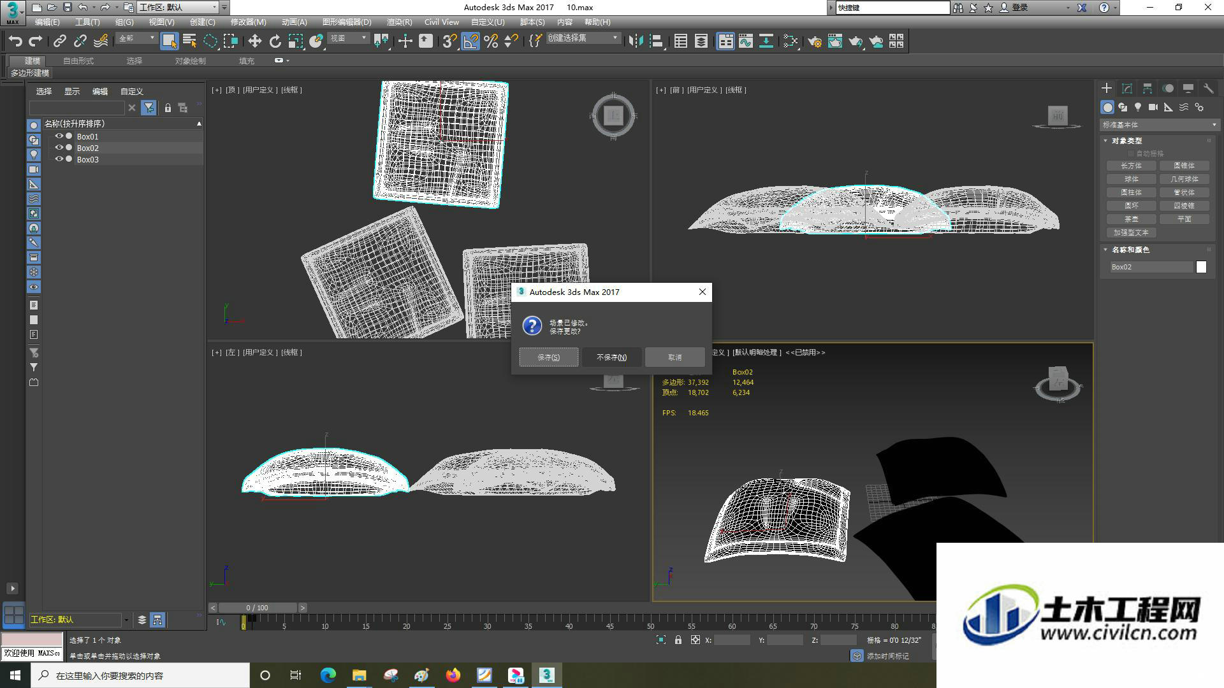This screenshot has height=688, width=1224.
Task: Select the Unlink Selection tool
Action: (80, 41)
